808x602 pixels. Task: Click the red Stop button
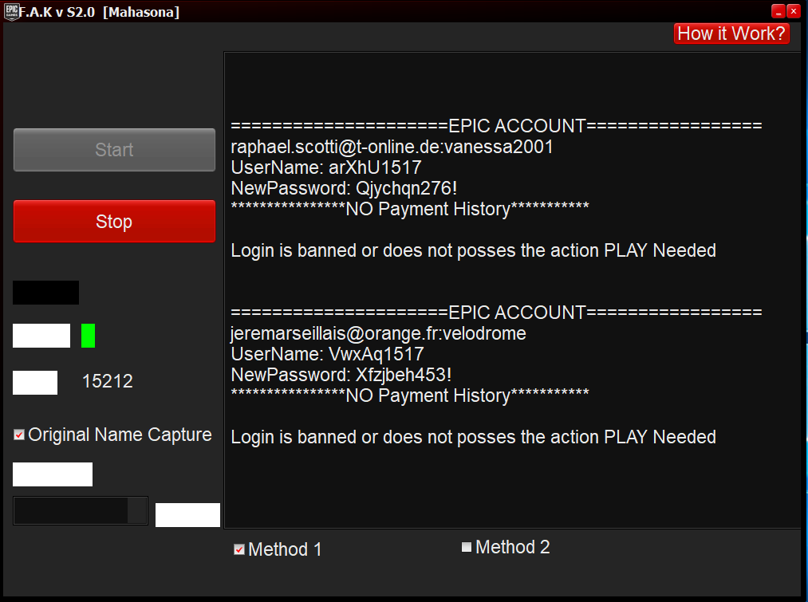point(114,222)
